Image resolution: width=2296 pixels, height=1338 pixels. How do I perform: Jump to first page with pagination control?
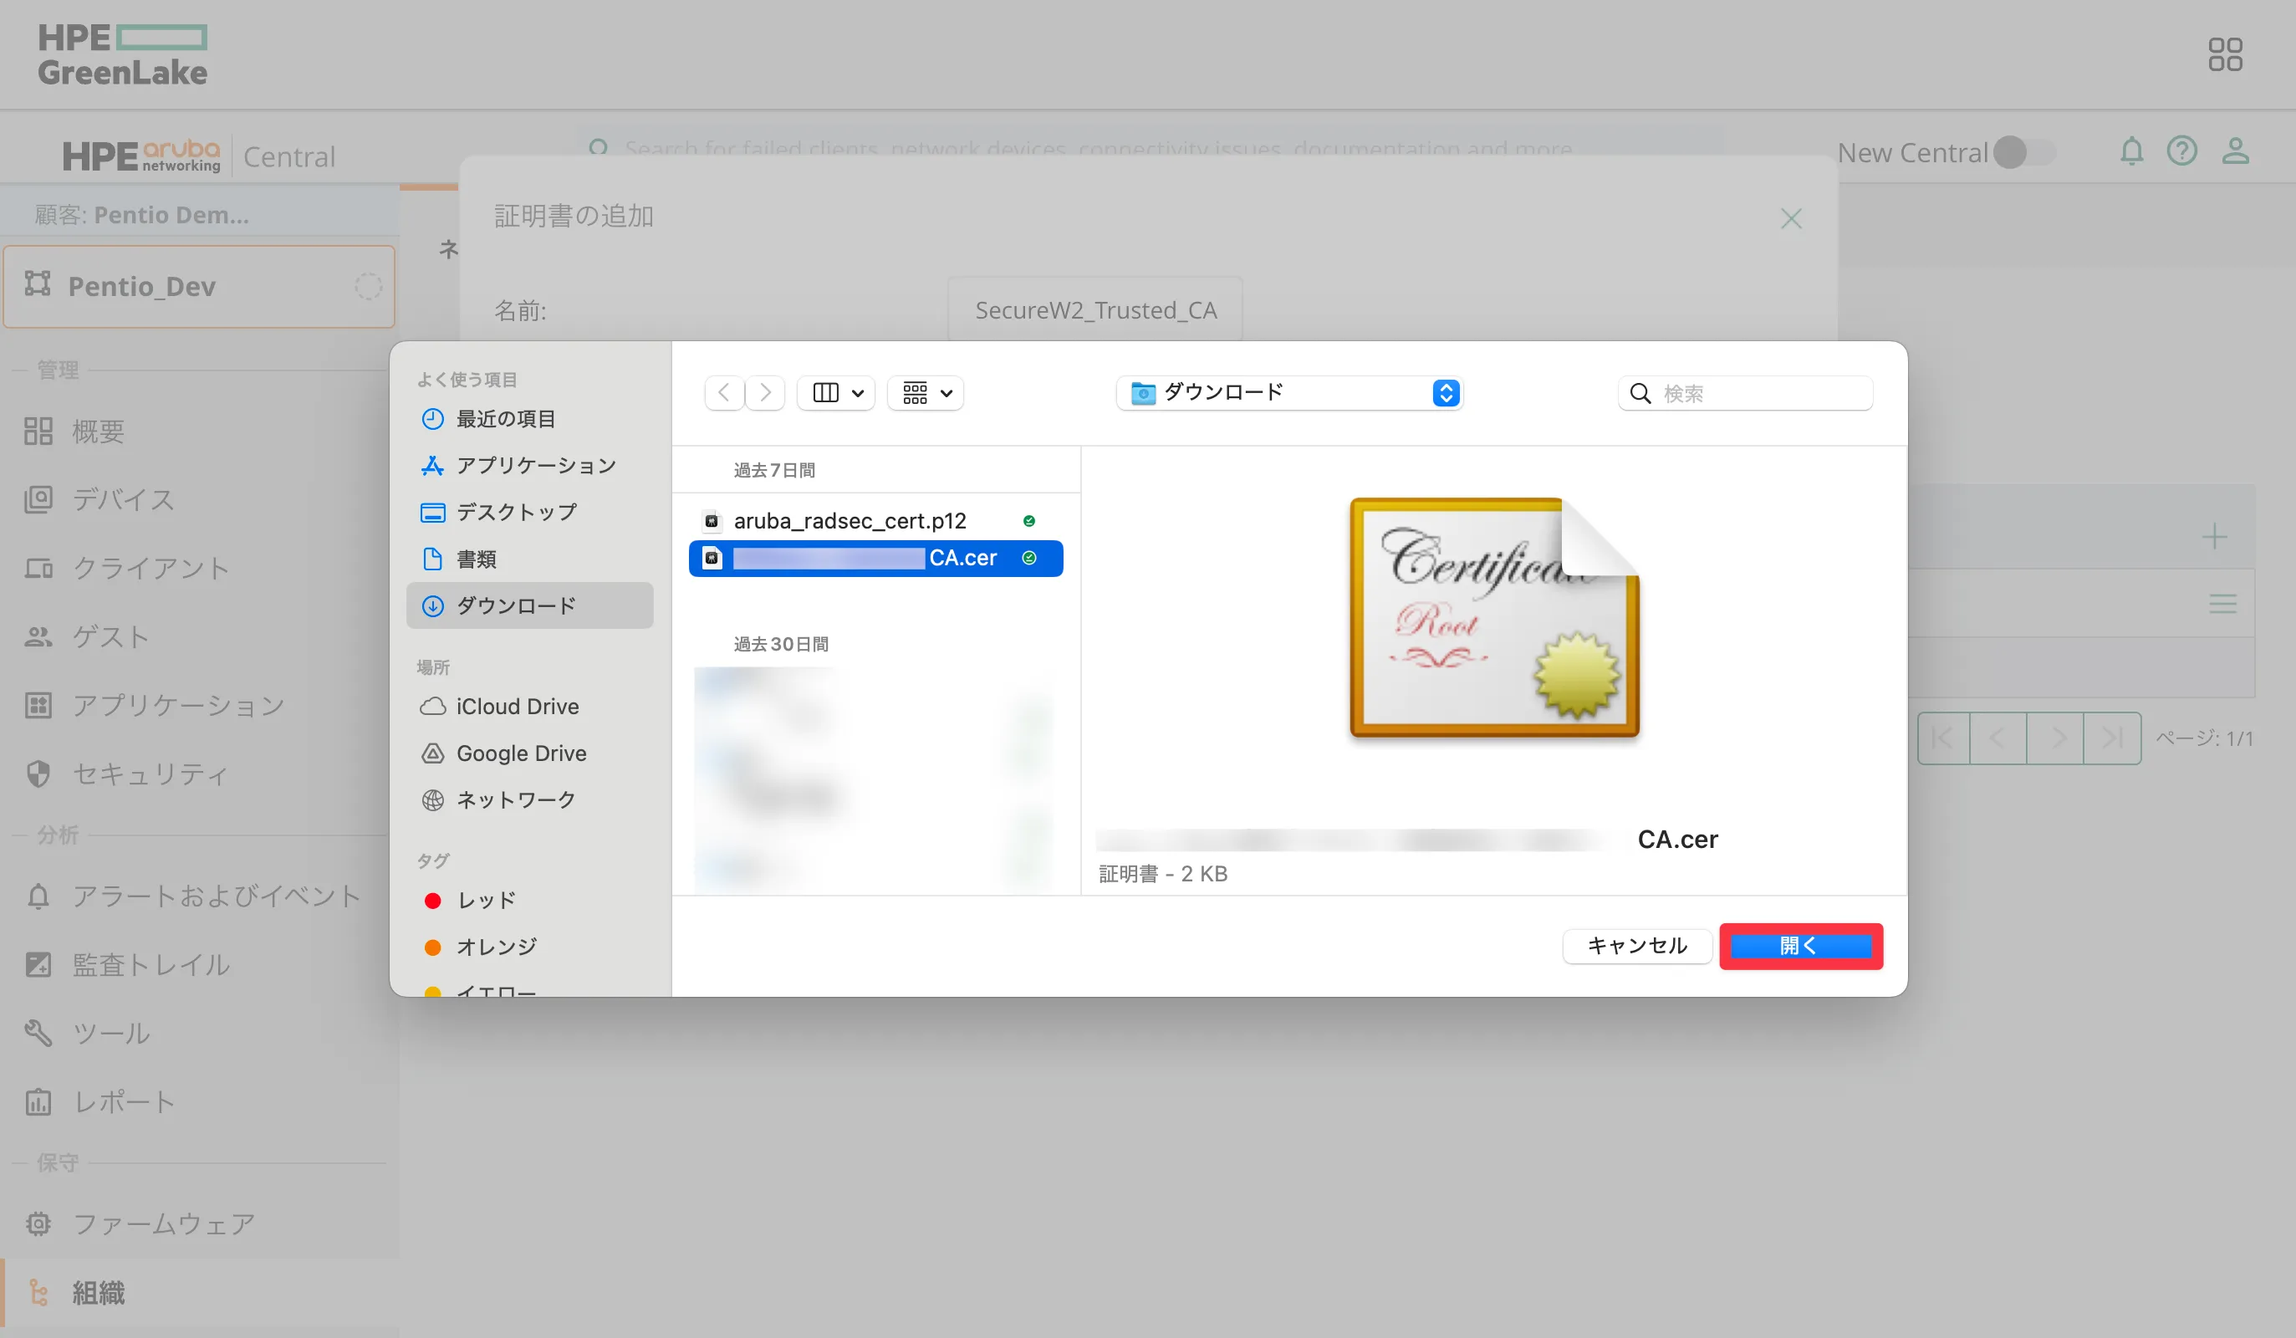1942,738
